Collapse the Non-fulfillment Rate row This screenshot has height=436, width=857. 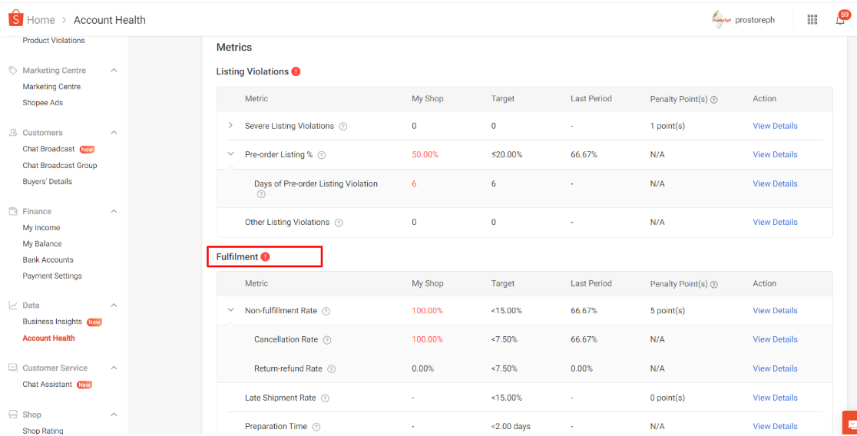(230, 310)
